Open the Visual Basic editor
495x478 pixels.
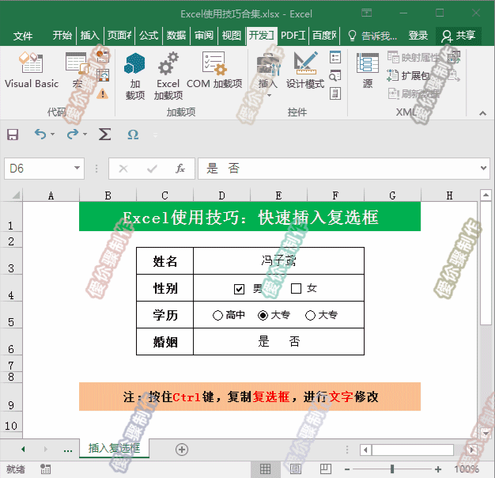click(32, 70)
